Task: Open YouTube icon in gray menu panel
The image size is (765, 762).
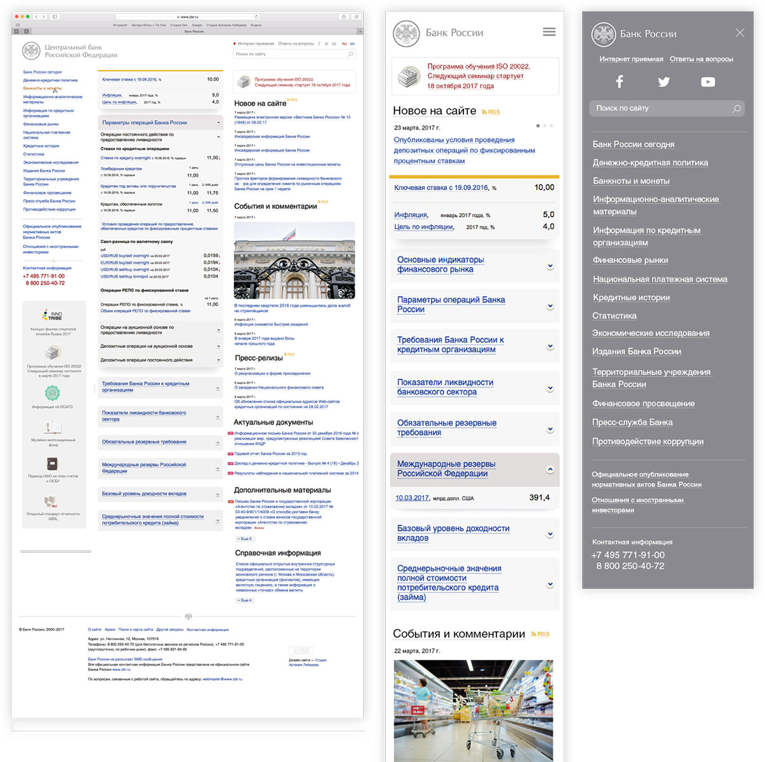Action: coord(708,82)
